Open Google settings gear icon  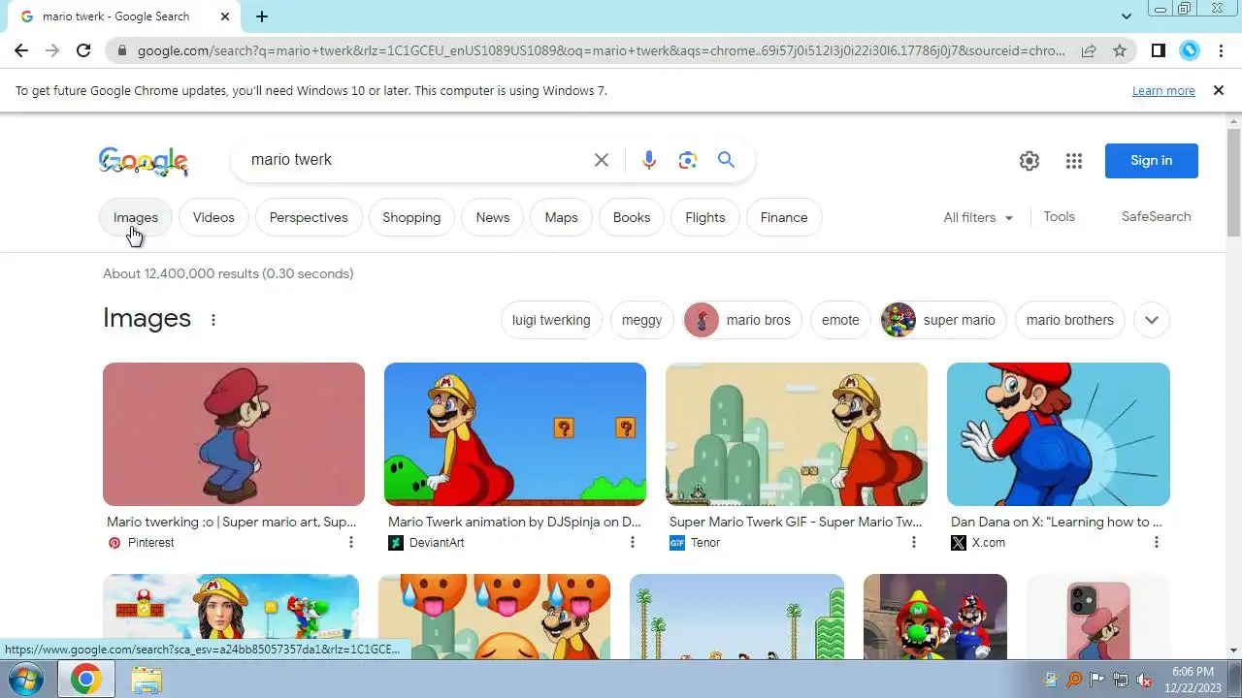(1030, 161)
